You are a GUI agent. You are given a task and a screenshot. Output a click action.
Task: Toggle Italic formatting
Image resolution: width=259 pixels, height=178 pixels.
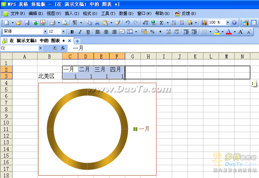coord(80,32)
